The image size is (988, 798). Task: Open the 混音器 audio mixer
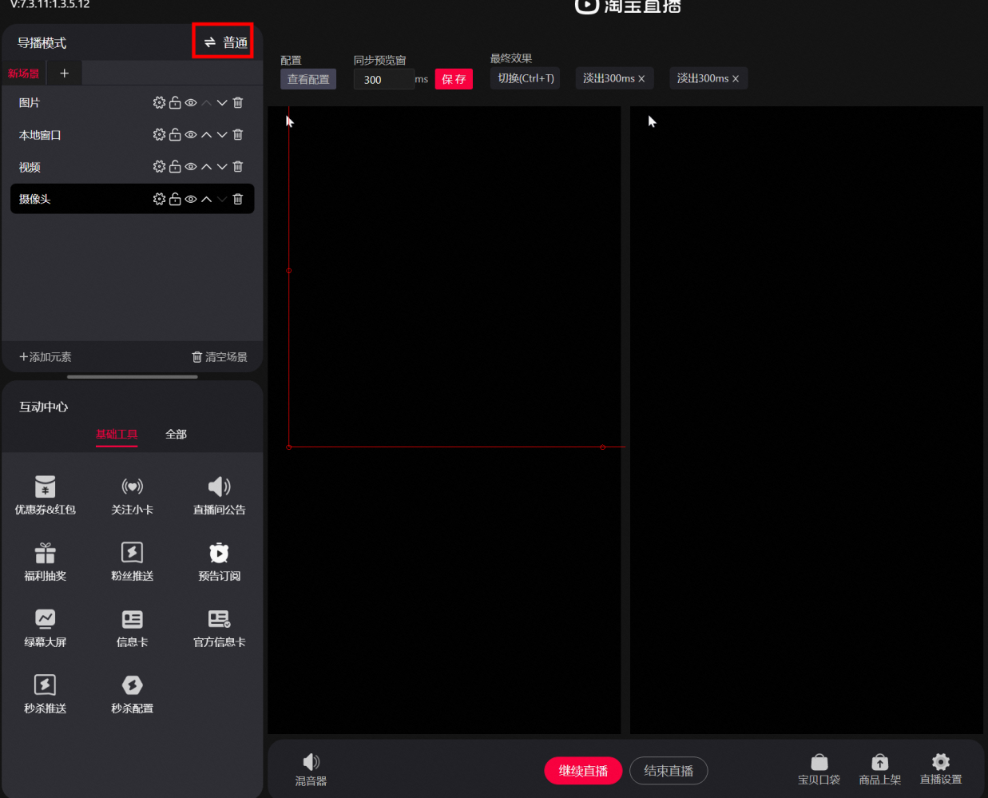(x=311, y=770)
